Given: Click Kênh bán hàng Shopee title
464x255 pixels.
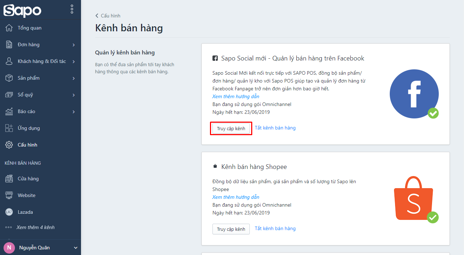Looking at the screenshot, I should [x=254, y=166].
